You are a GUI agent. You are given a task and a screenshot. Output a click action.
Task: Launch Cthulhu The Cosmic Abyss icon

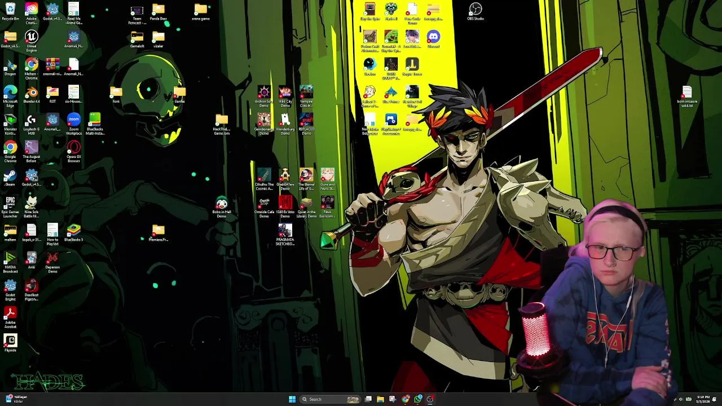pos(264,179)
